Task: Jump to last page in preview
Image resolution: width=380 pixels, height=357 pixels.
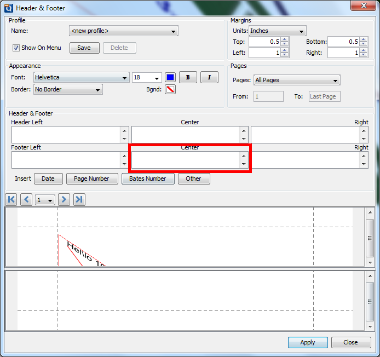Action: pyautogui.click(x=79, y=199)
